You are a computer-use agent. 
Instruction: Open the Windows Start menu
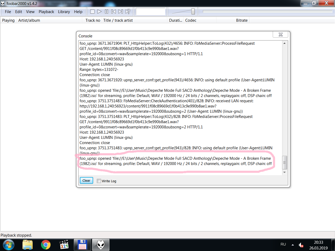(x=9, y=245)
